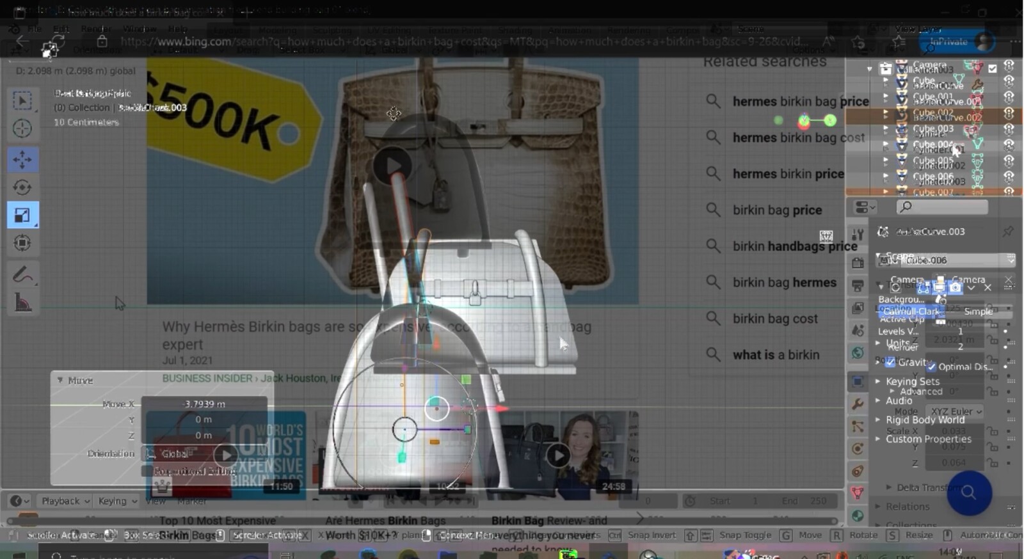Pick the Rotate tool
The width and height of the screenshot is (1024, 559).
tap(22, 187)
